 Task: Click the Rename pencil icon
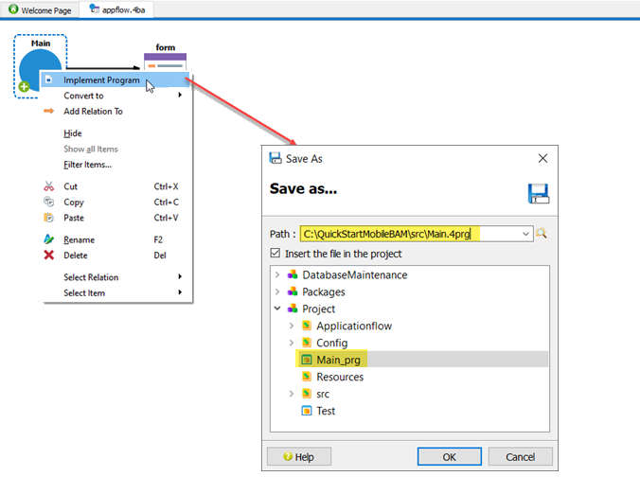pos(48,239)
